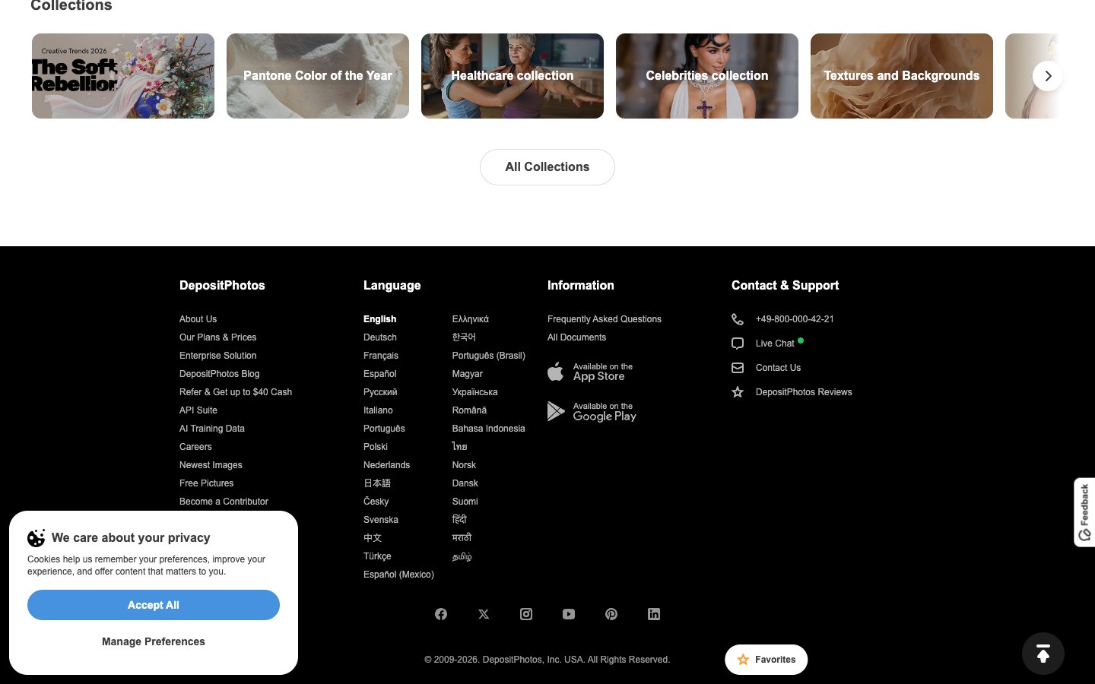Start a Live Chat session

775,344
